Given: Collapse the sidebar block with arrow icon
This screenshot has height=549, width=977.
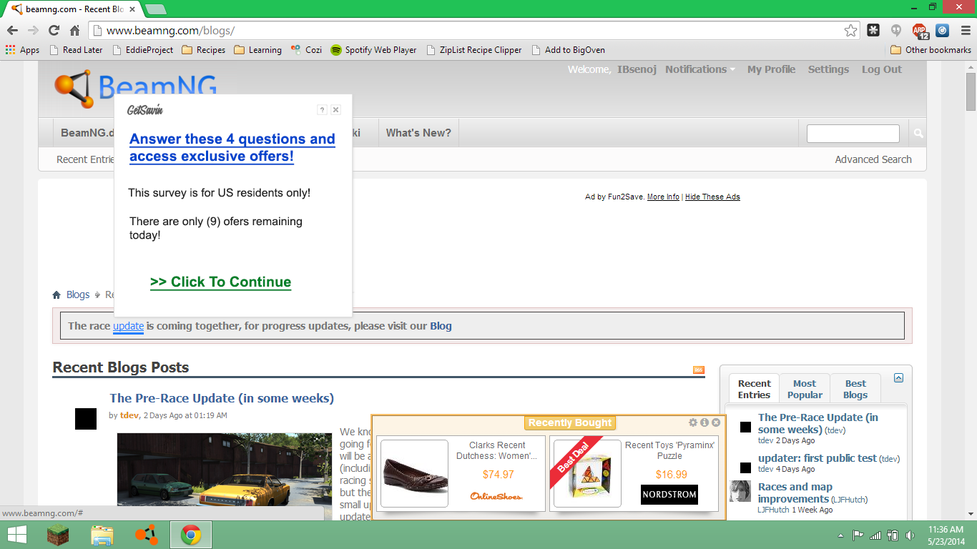Looking at the screenshot, I should point(898,378).
